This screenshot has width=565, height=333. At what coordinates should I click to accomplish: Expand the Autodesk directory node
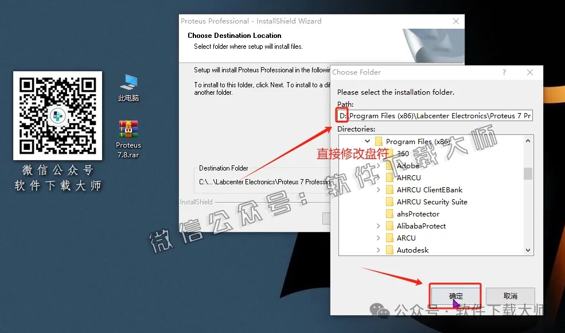tap(379, 250)
